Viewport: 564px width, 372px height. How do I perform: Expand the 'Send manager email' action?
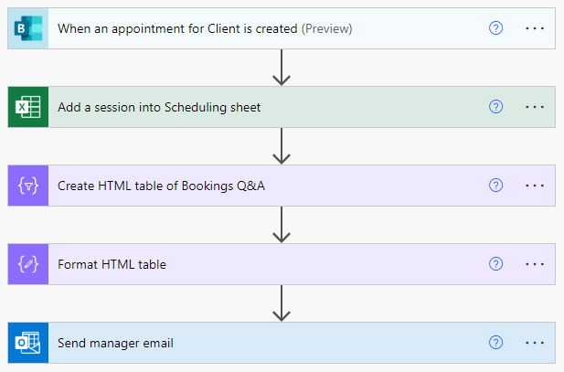[115, 343]
